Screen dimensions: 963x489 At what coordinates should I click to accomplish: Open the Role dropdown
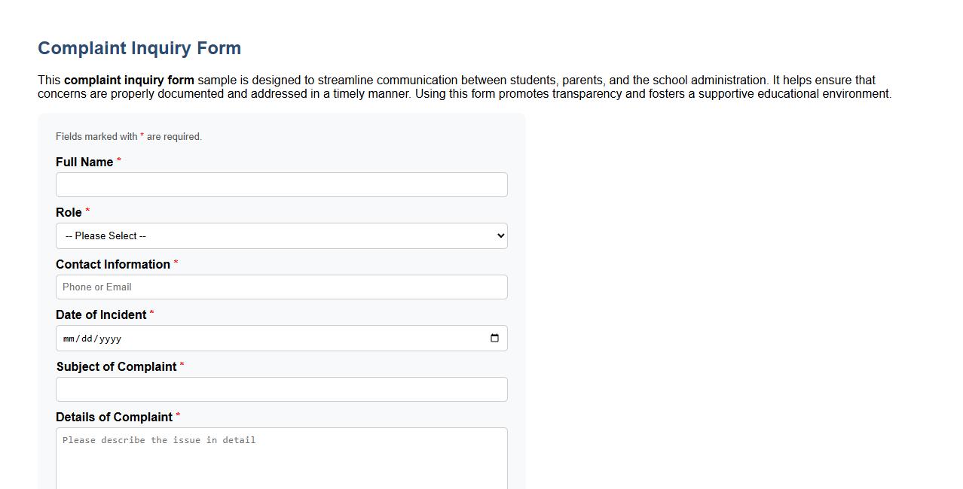[281, 235]
